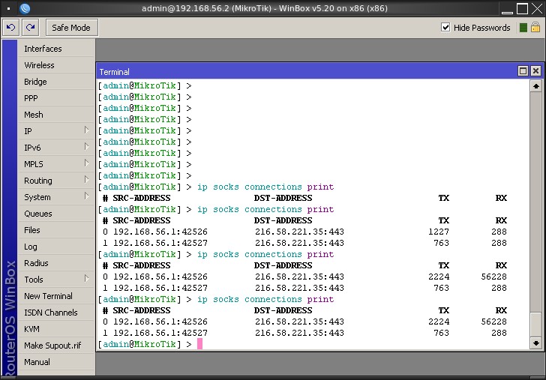Open the Queues menu
The image size is (546, 380).
pos(56,214)
